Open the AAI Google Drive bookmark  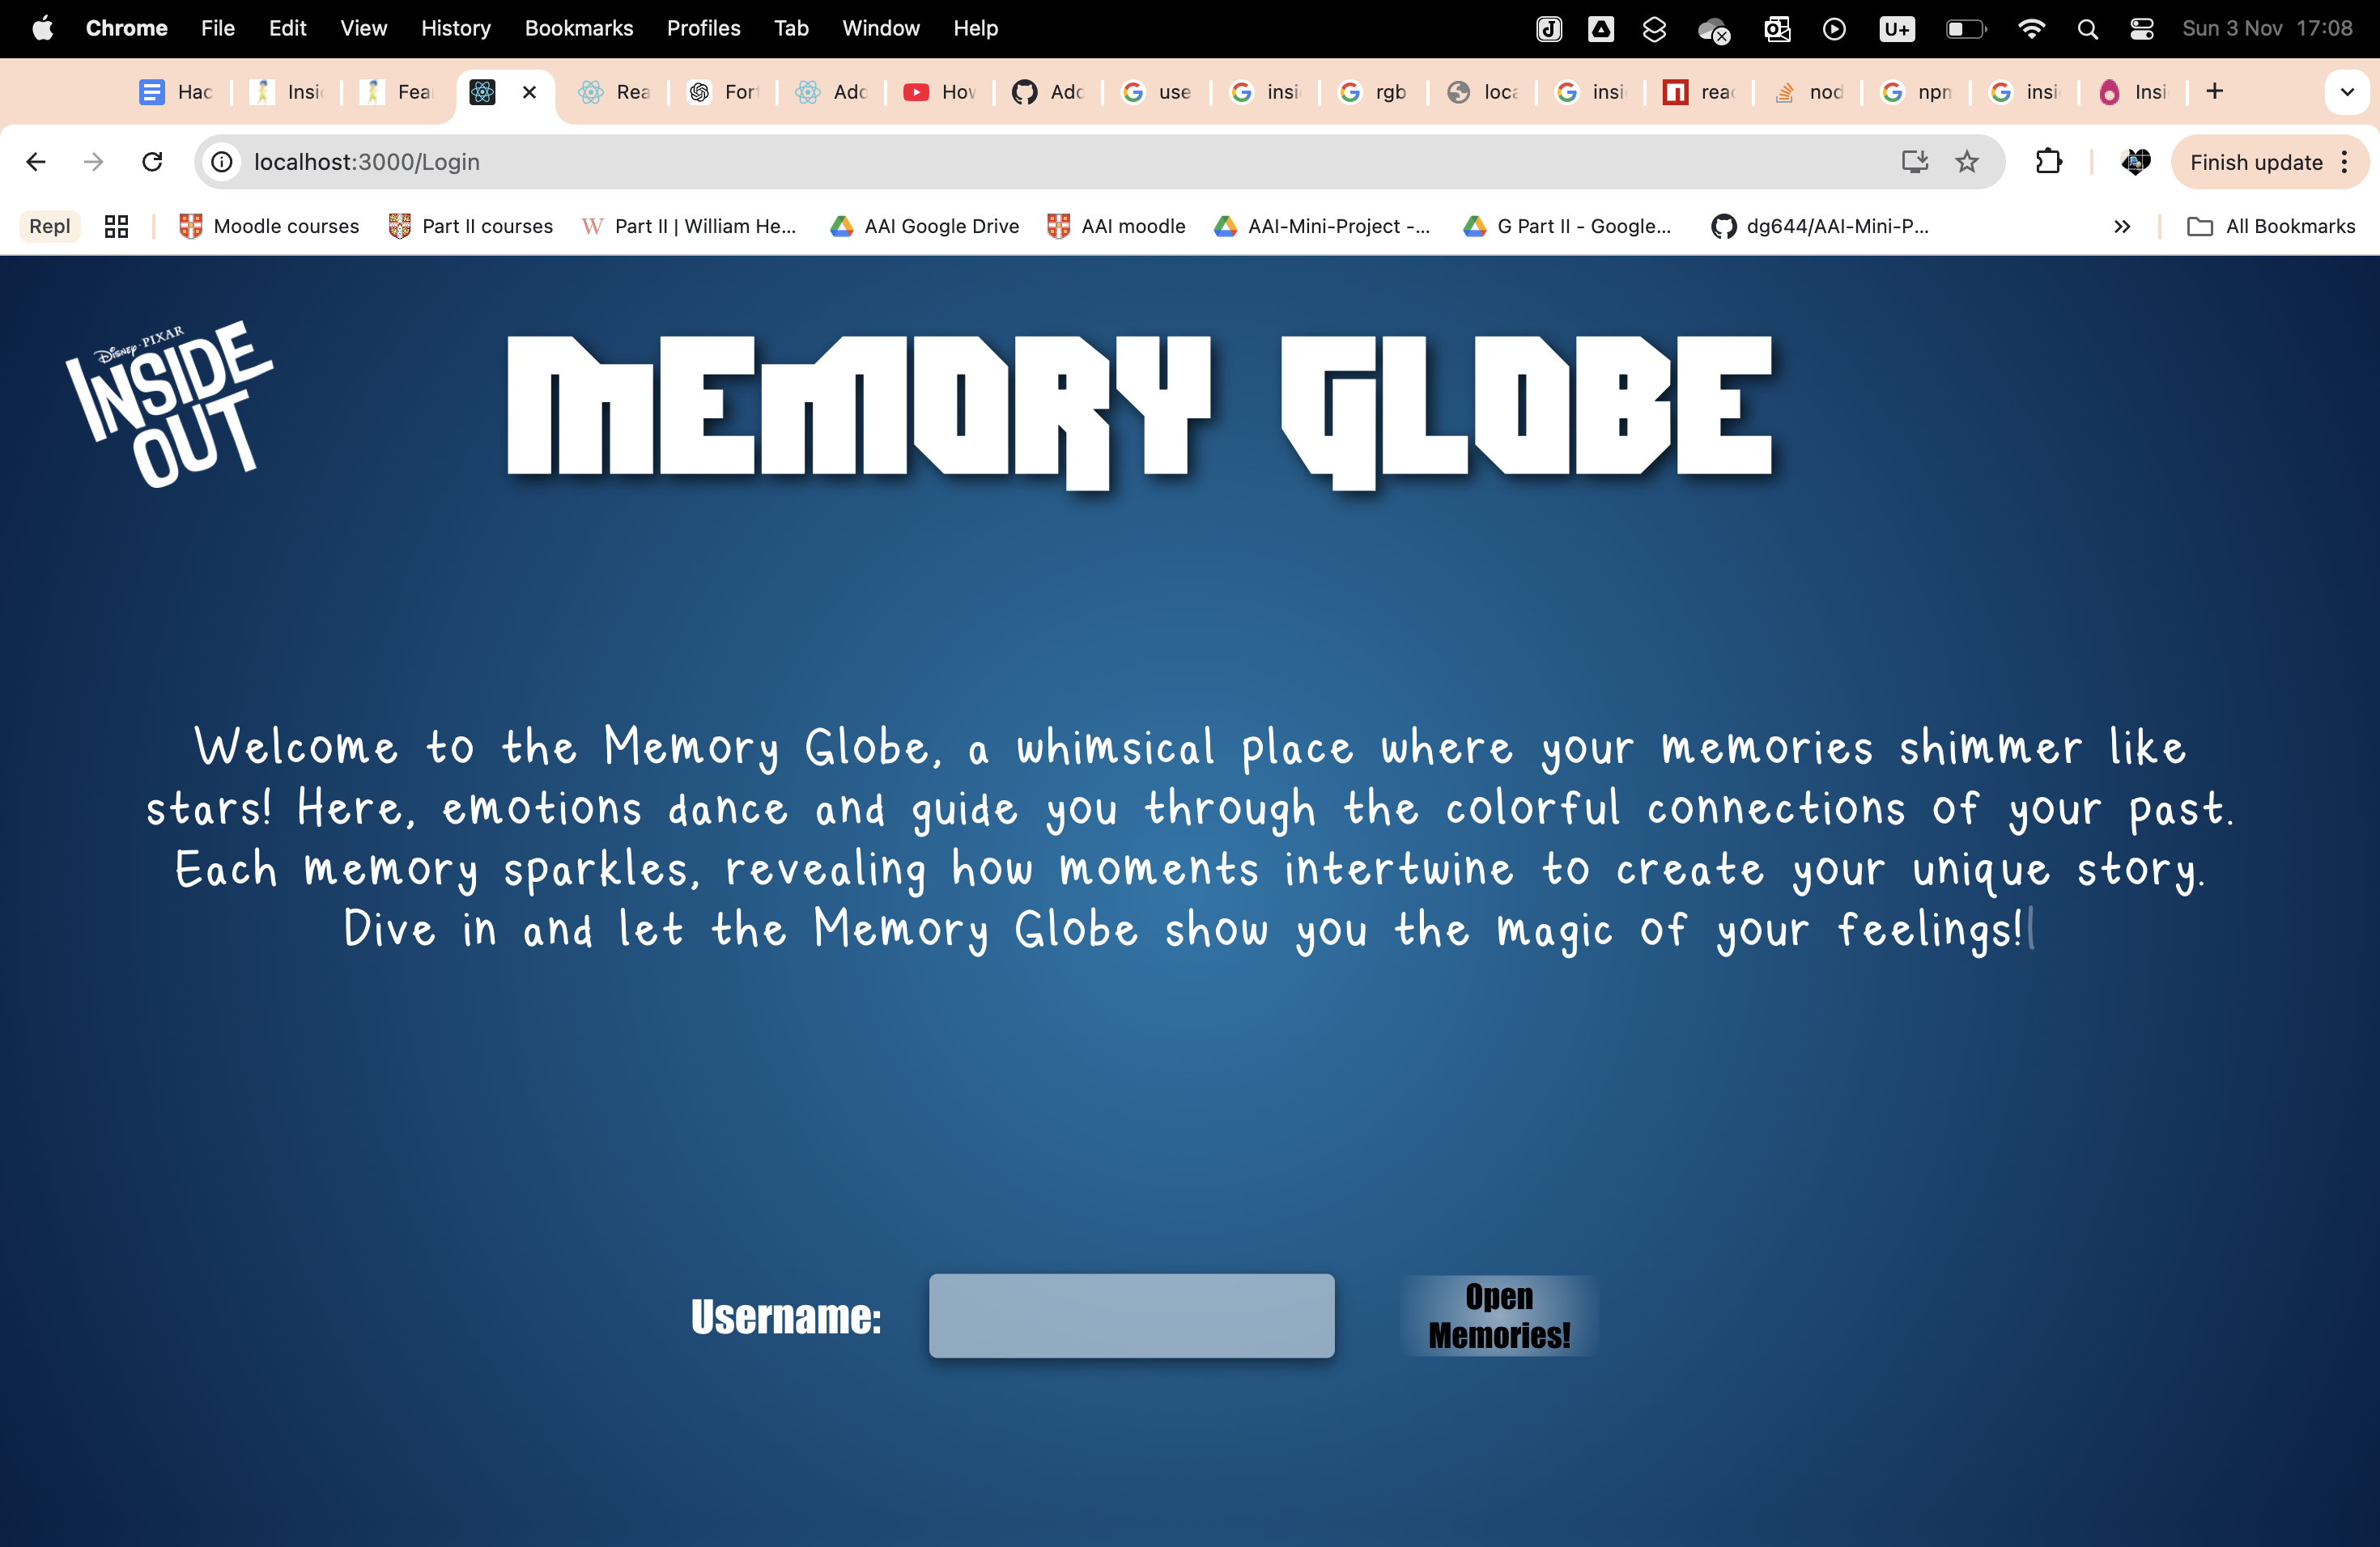coord(924,226)
